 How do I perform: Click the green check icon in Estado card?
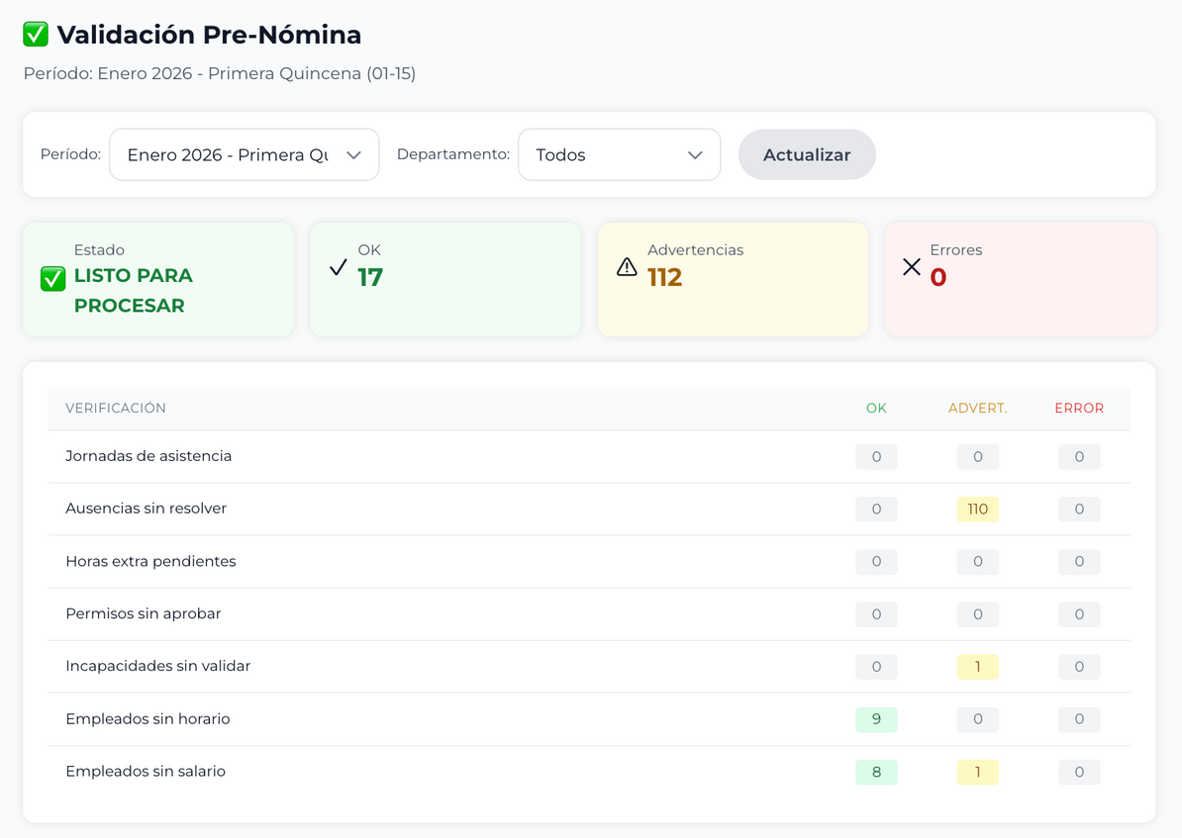tap(52, 280)
